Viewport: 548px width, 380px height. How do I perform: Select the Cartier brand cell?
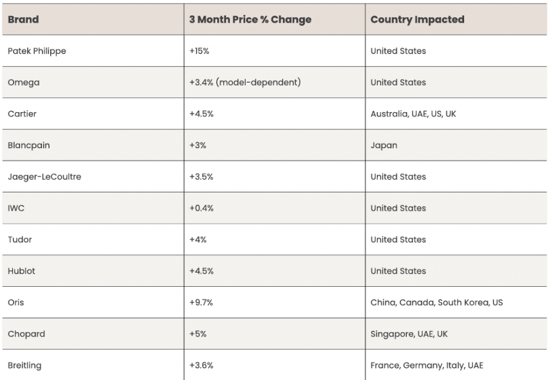pyautogui.click(x=22, y=114)
